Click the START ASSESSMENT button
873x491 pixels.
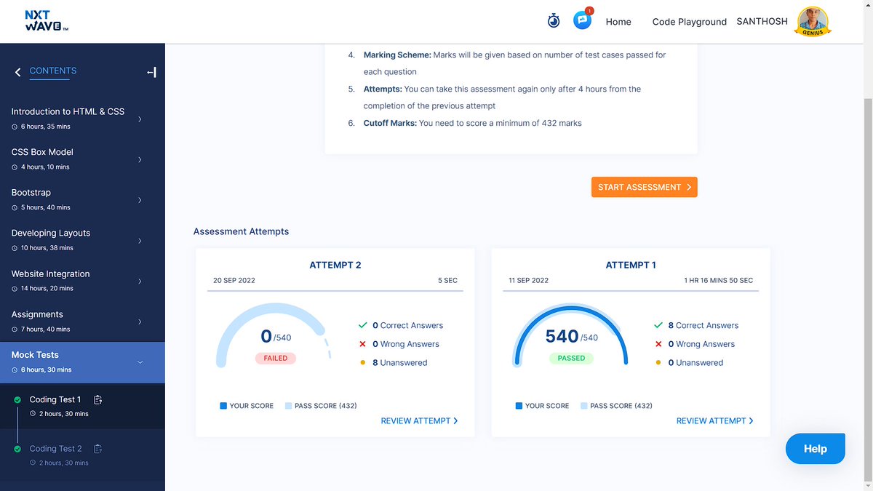pos(644,187)
